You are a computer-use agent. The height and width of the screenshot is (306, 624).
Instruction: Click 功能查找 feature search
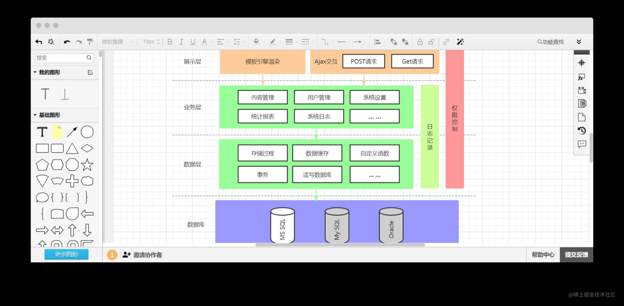pos(550,42)
